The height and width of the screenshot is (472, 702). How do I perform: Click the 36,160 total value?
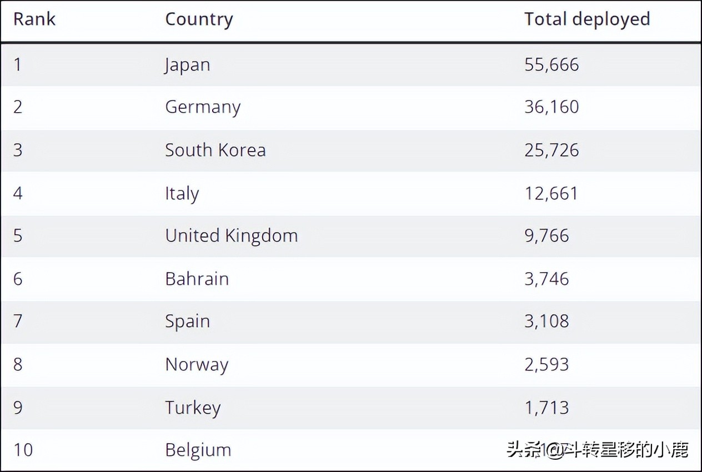(551, 107)
